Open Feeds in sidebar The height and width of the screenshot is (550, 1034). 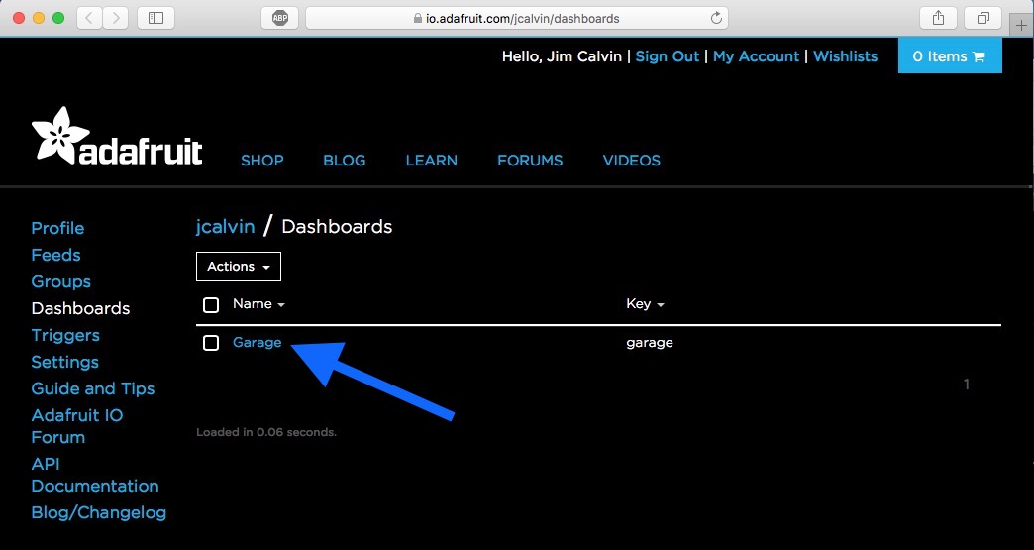pyautogui.click(x=56, y=255)
